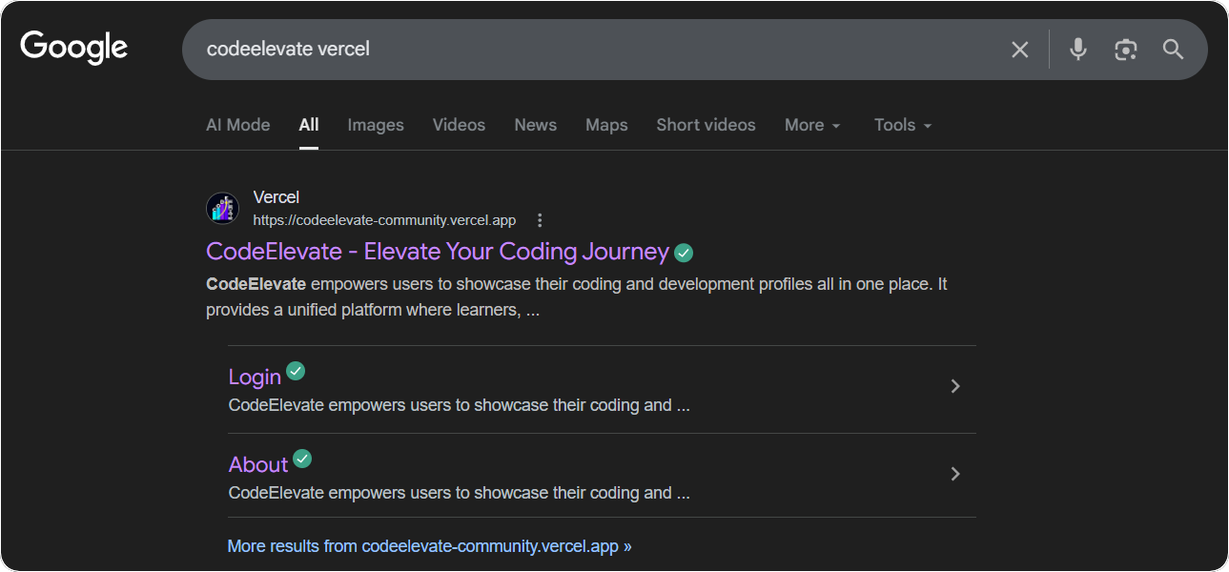
Task: Switch to News tab
Action: tap(536, 125)
